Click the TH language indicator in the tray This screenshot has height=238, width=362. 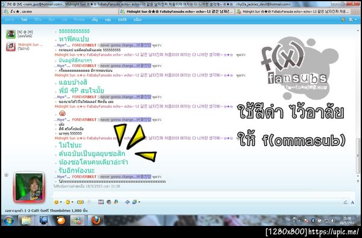point(288,220)
